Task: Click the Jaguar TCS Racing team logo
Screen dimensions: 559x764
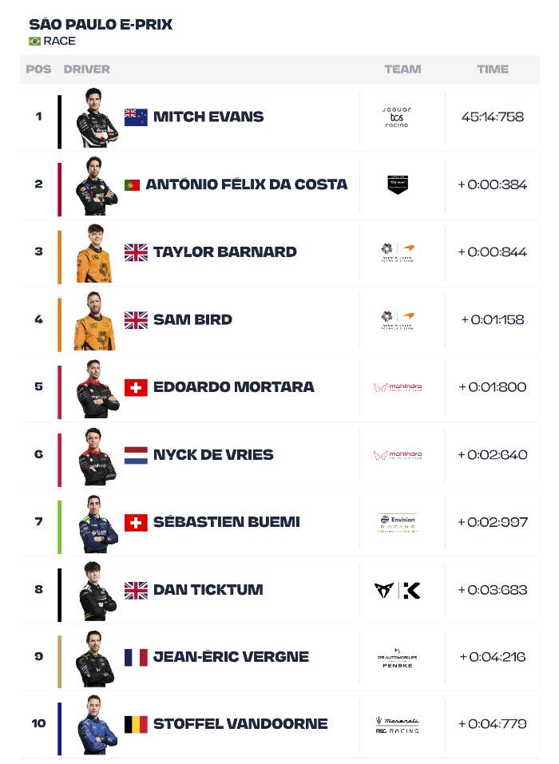Action: click(x=397, y=117)
